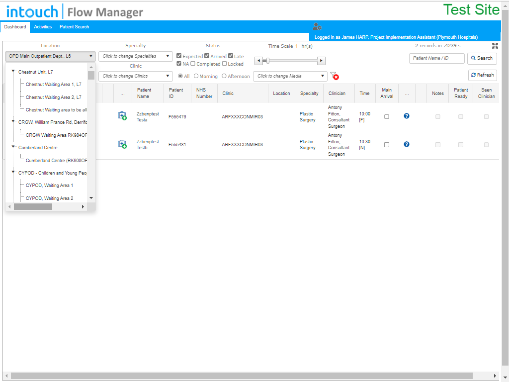Select Chestnut Waiting area to be allocated item

56,110
